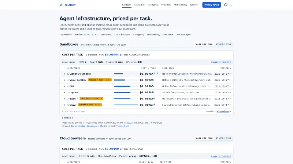Open Blaxel verified date source

click(222, 99)
